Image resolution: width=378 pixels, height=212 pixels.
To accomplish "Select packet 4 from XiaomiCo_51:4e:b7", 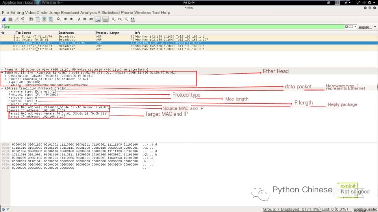I will (x=189, y=43).
